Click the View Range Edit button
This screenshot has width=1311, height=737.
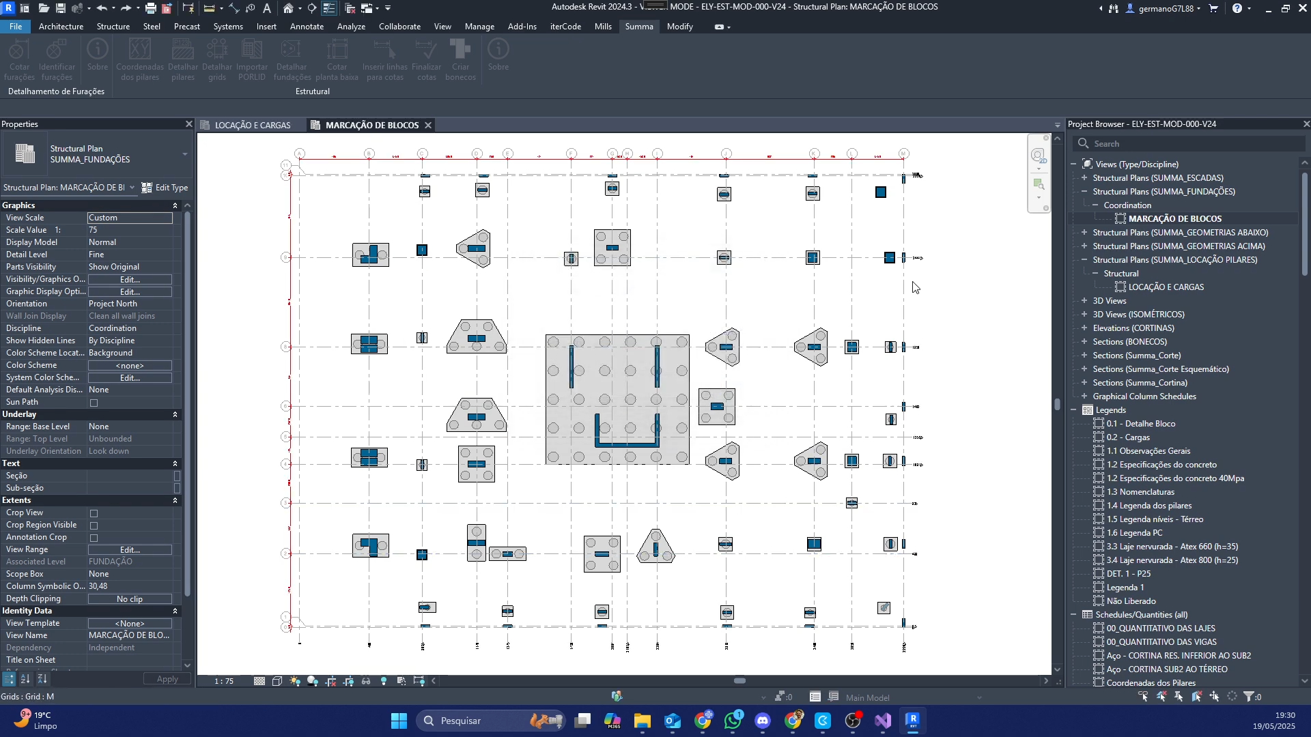(130, 550)
